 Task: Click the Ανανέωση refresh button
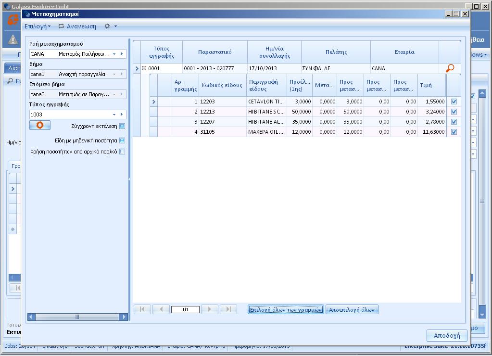pyautogui.click(x=77, y=26)
